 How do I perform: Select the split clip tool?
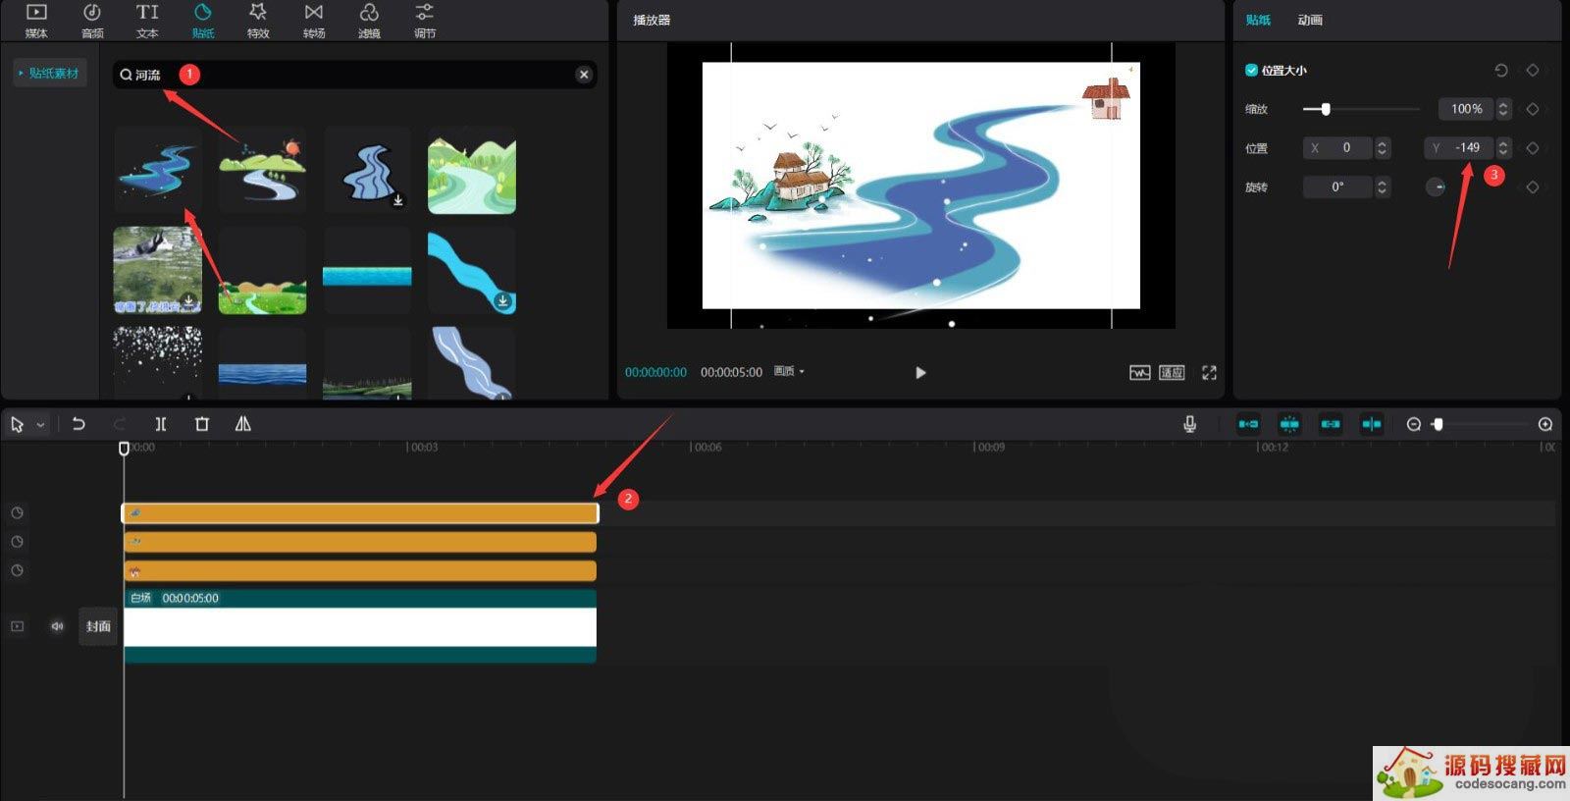[x=161, y=424]
